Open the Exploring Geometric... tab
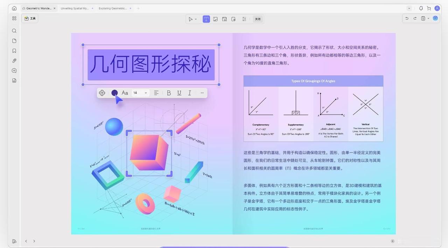The image size is (448, 248). pyautogui.click(x=113, y=8)
